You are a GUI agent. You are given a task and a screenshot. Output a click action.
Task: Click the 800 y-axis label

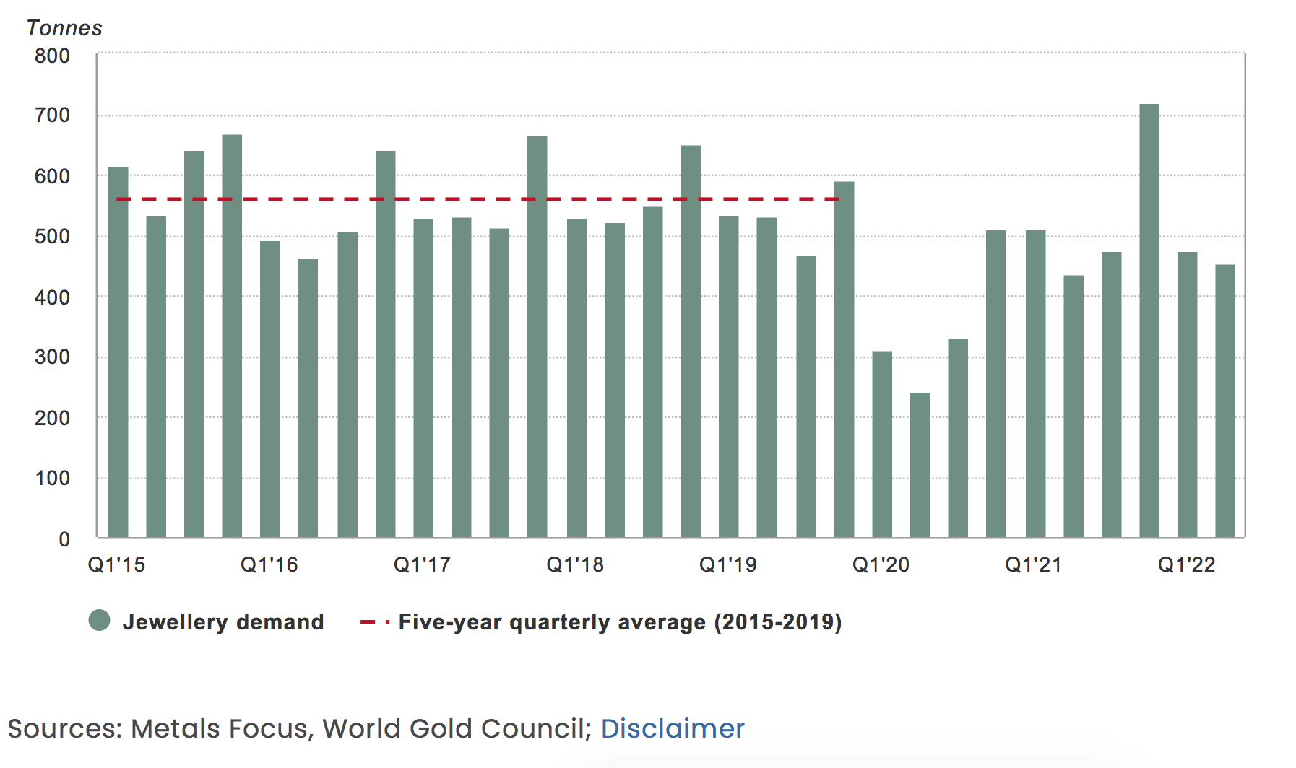52,56
